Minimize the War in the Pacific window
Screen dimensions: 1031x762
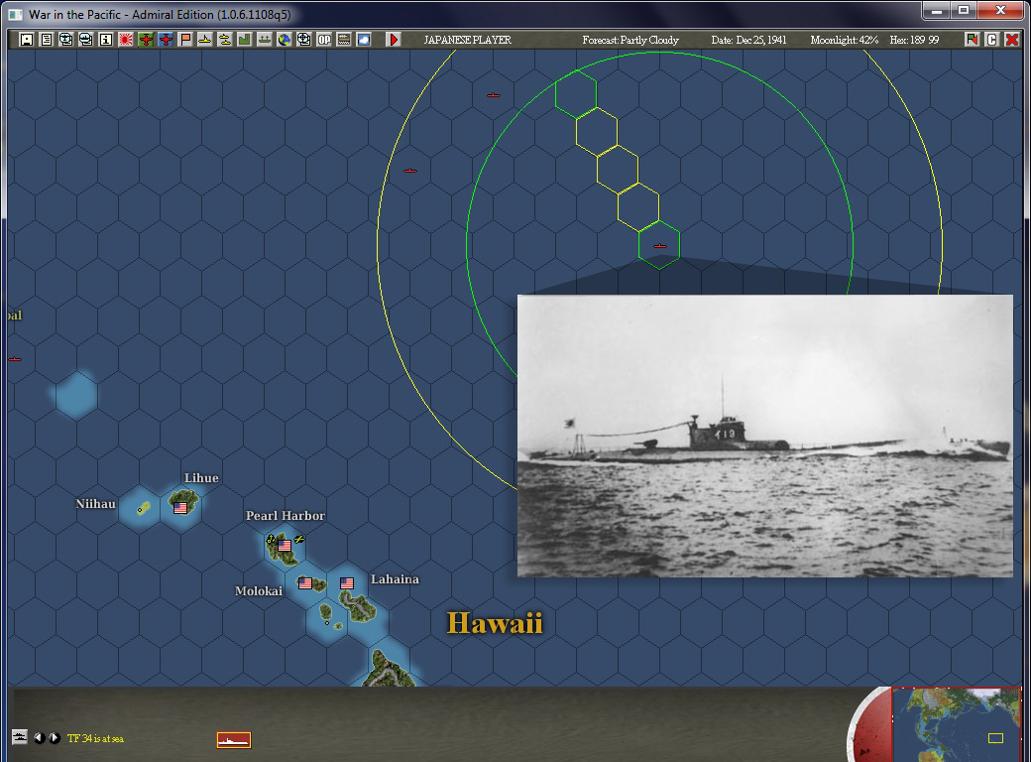936,11
